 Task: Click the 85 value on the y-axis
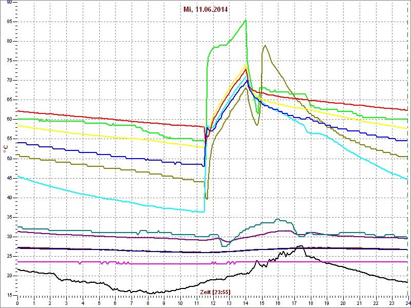[9, 22]
